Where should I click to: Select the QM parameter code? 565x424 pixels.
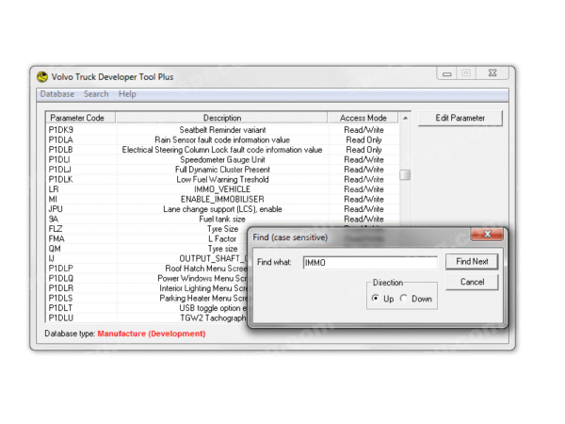click(x=55, y=249)
